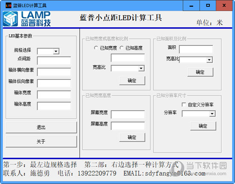This screenshot has width=235, height=184.
Task: Click the LAMP 蓝普科技 logo
Action: click(27, 19)
